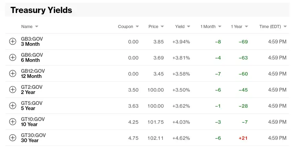
Task: Click the plus icon beside GT5:GOV
Action: pos(13,106)
